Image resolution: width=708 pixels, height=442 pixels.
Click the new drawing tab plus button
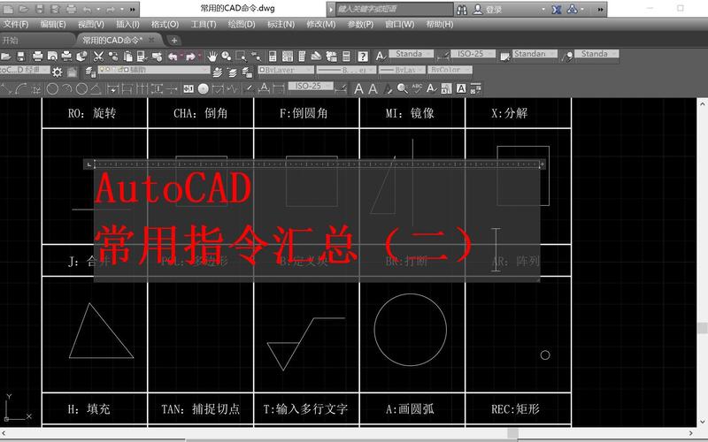coord(174,40)
